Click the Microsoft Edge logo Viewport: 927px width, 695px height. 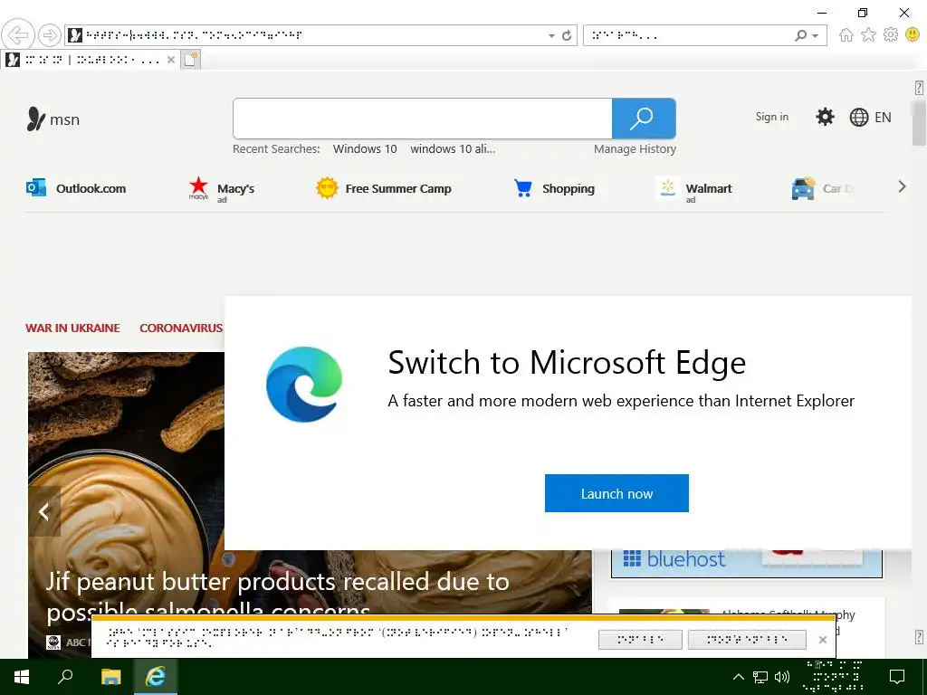click(304, 384)
